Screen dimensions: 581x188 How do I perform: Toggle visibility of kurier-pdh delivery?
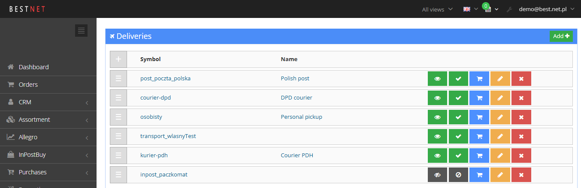click(x=437, y=156)
